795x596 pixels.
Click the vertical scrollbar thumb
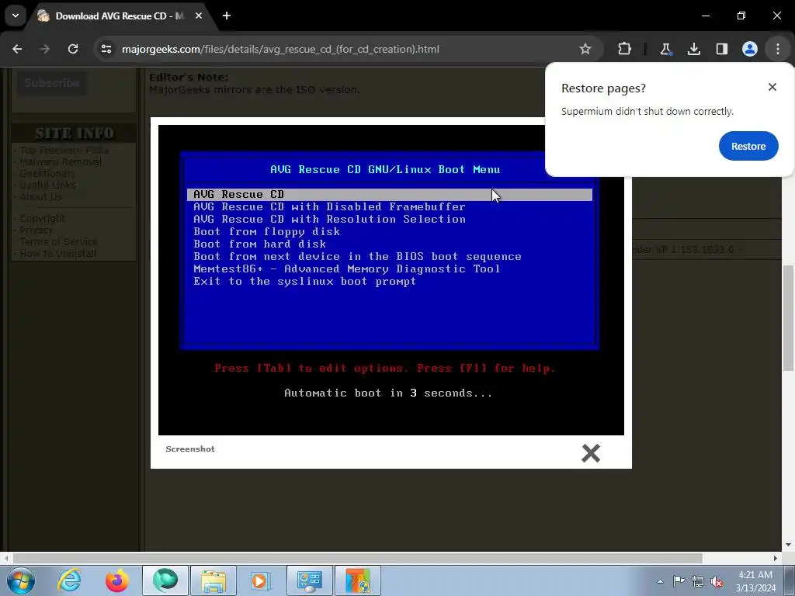(788, 317)
